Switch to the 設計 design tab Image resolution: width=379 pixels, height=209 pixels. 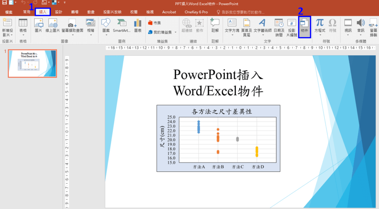point(58,12)
